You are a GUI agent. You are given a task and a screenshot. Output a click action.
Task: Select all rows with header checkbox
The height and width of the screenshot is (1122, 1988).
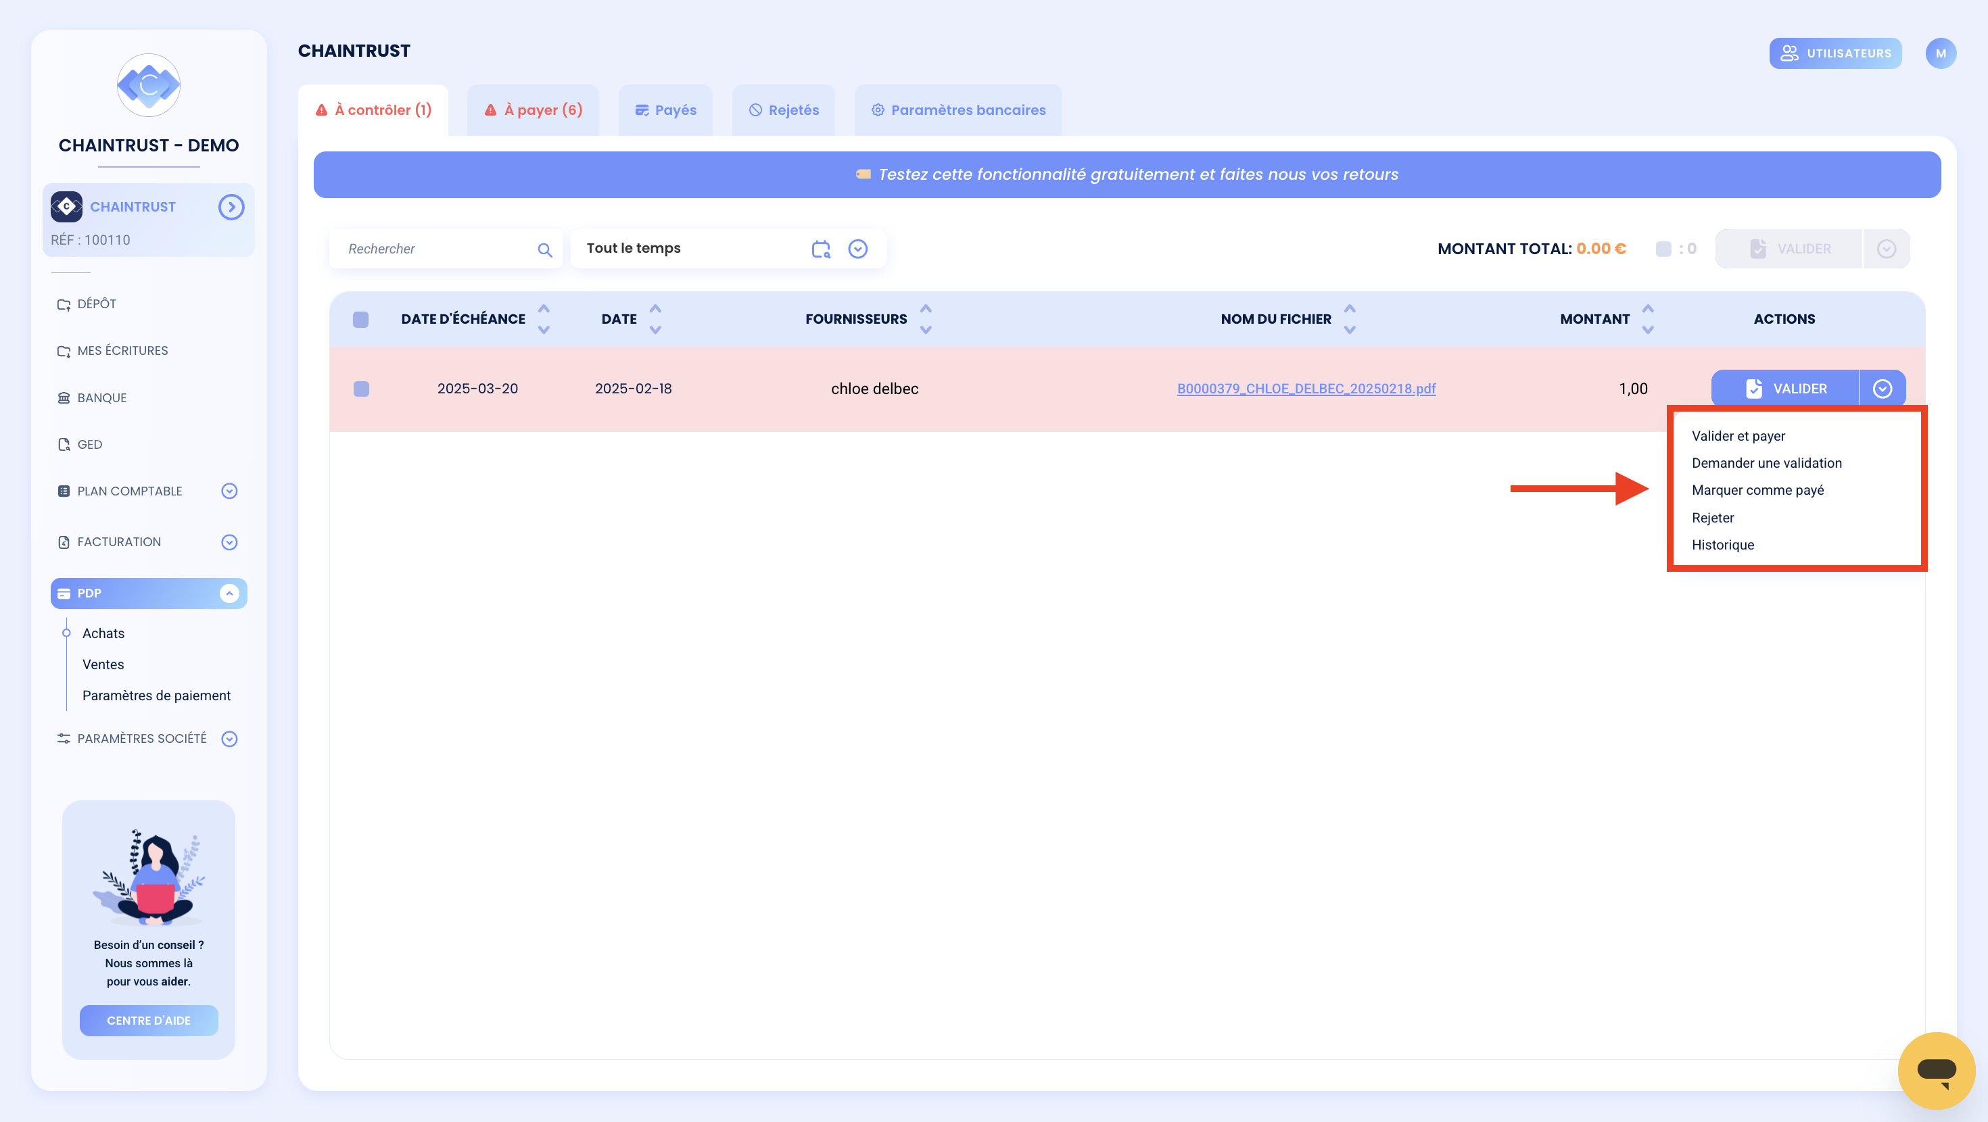360,320
